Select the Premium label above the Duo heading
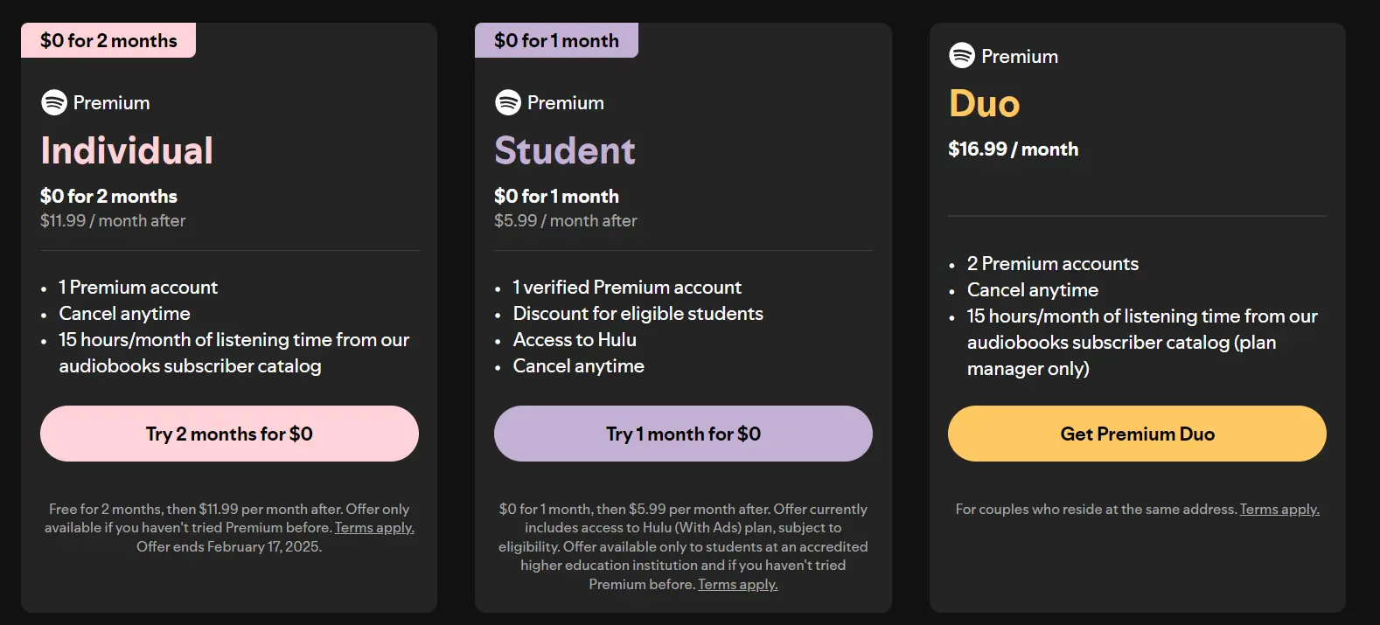Screen dimensions: 1380x625 [1019, 56]
